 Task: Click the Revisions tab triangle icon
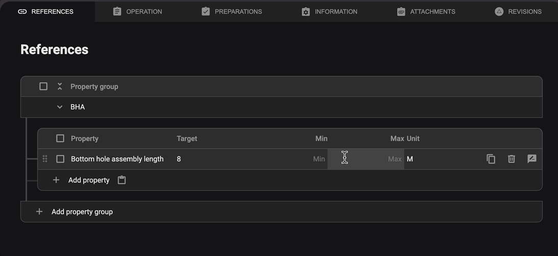pyautogui.click(x=499, y=11)
